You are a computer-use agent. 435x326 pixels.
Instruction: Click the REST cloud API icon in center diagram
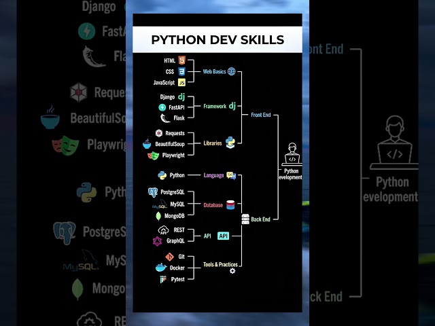click(x=163, y=230)
